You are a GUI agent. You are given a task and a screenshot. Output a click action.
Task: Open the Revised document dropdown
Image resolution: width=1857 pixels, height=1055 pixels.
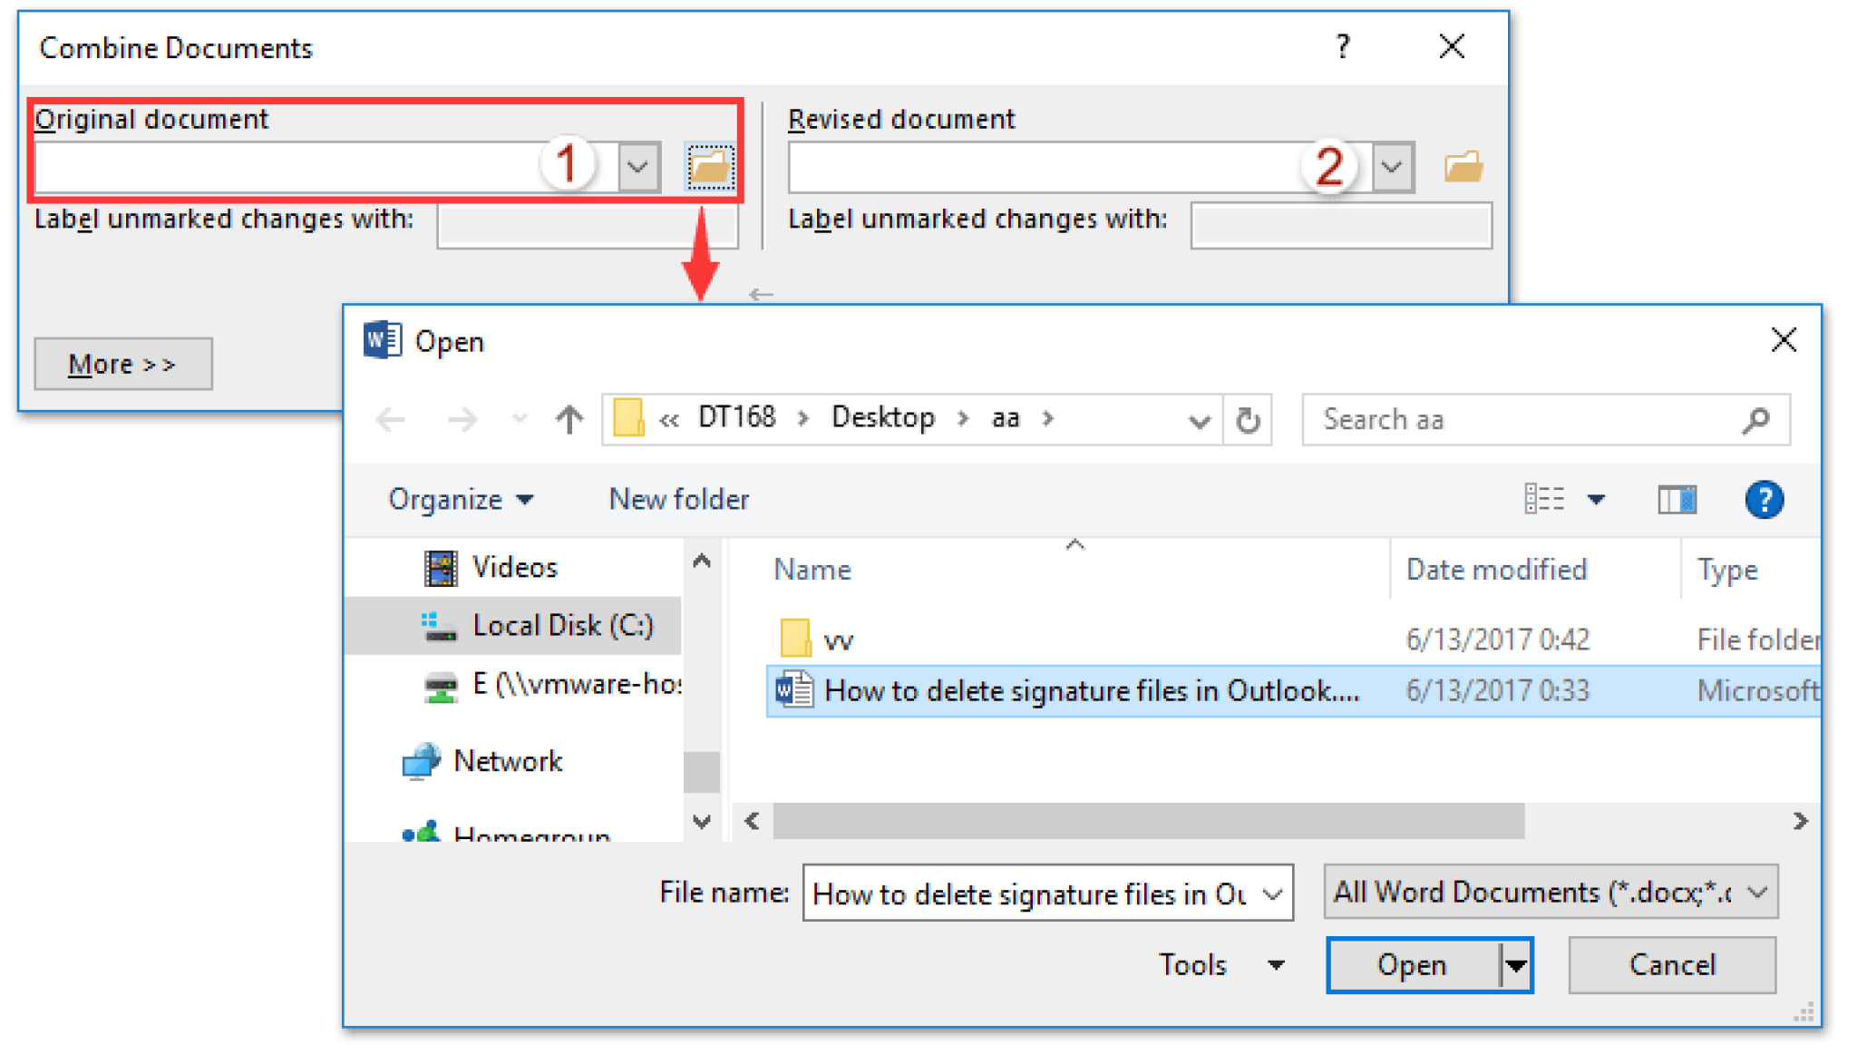(1393, 166)
